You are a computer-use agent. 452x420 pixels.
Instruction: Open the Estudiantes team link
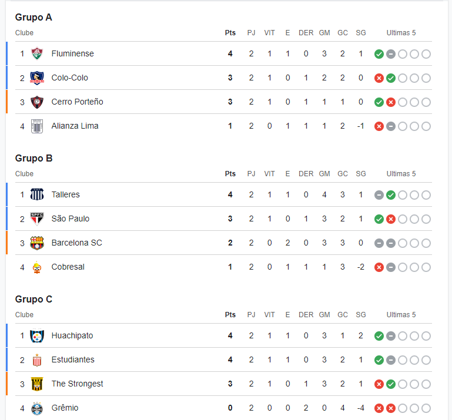point(73,360)
